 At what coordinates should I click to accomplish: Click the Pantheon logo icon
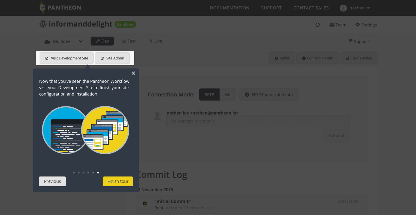pos(43,8)
